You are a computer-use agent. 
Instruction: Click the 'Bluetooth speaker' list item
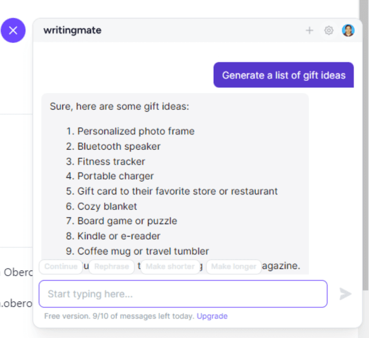click(119, 146)
